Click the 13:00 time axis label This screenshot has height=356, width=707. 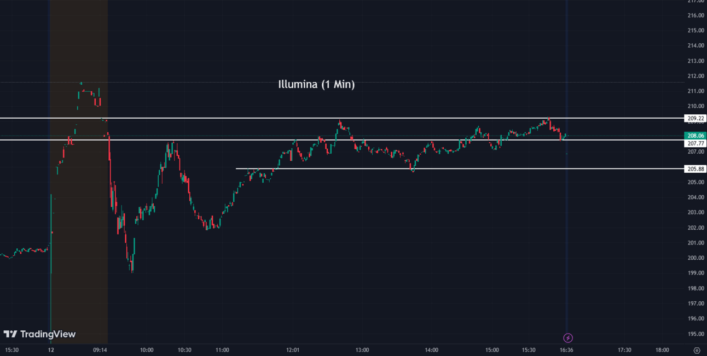tap(362, 350)
